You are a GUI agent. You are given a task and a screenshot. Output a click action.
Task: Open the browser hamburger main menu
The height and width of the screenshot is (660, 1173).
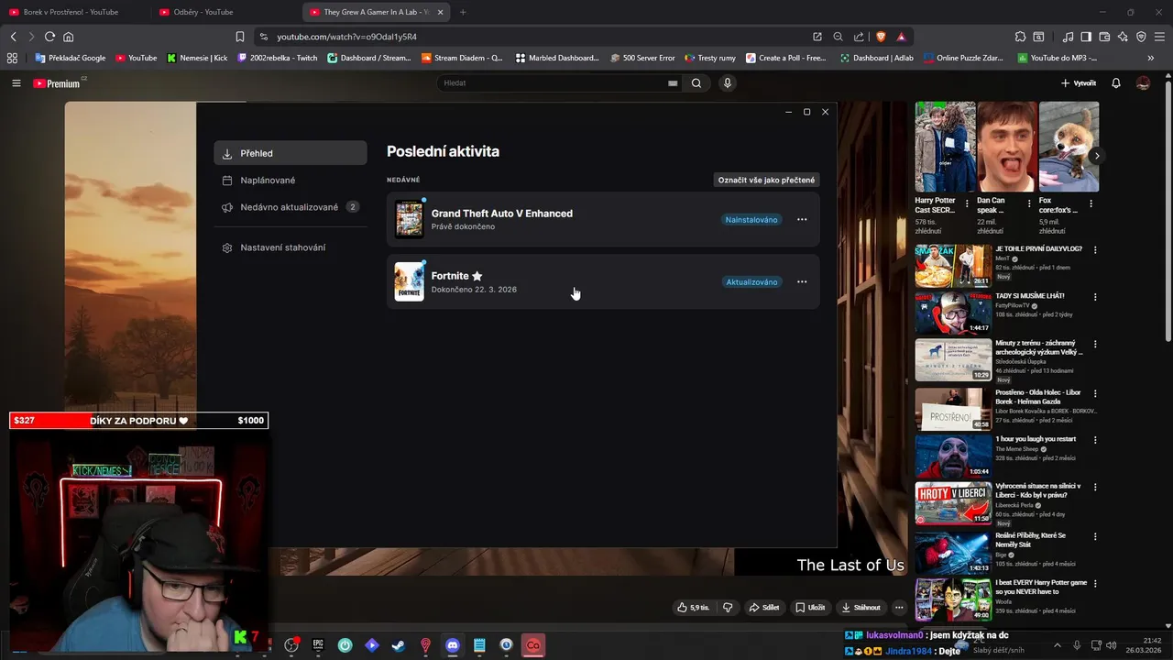point(1159,37)
